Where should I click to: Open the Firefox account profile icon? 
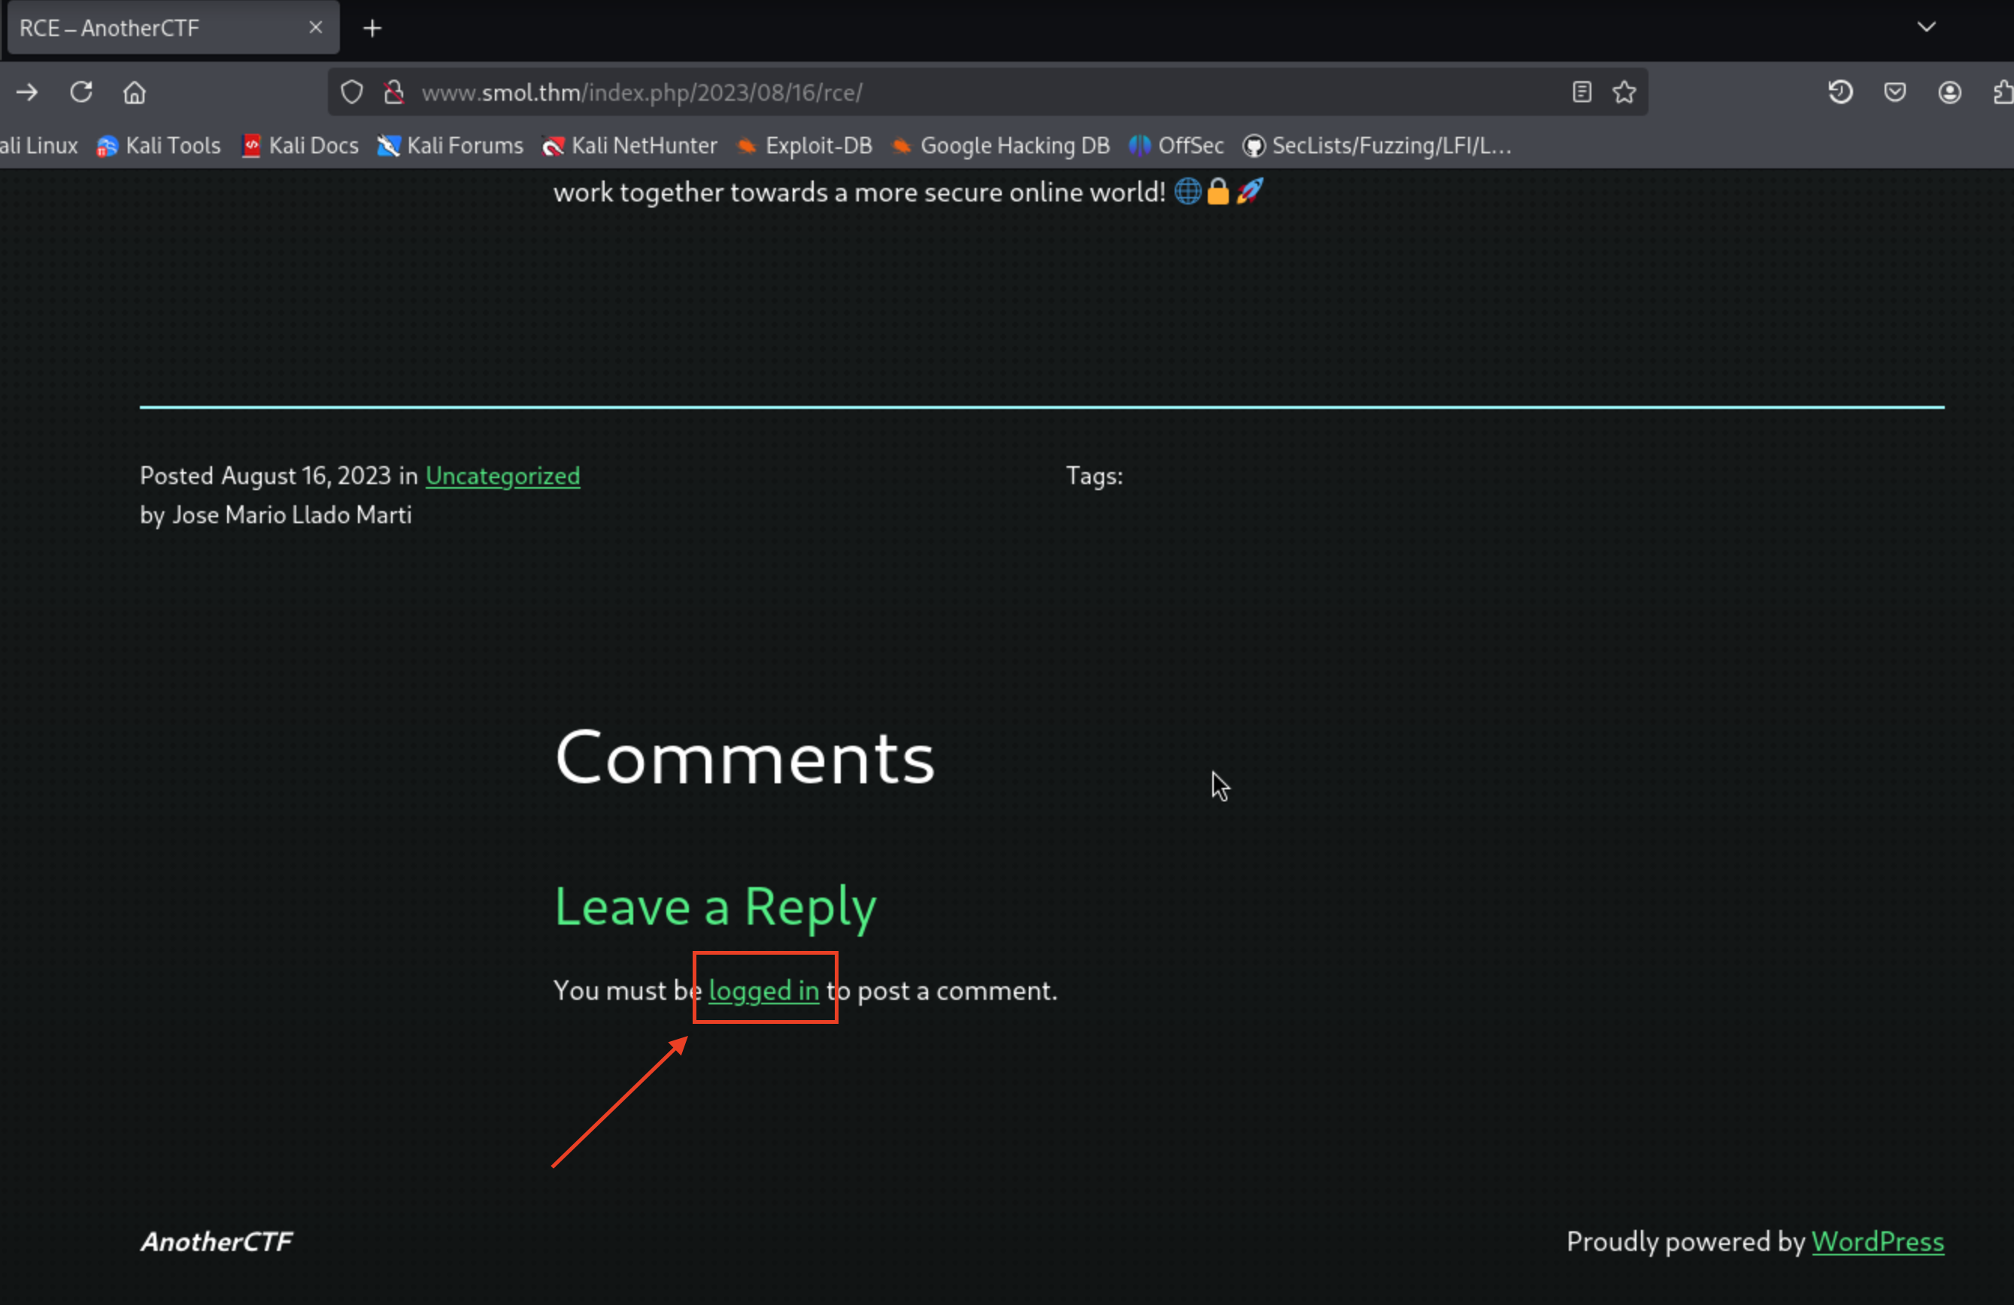tap(1949, 92)
